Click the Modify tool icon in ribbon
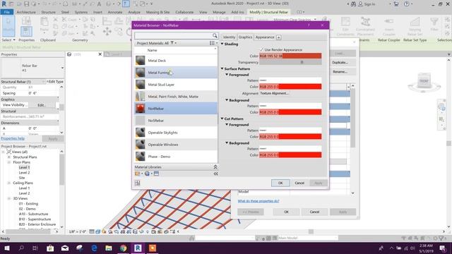This screenshot has height=254, width=452. [x=8, y=25]
